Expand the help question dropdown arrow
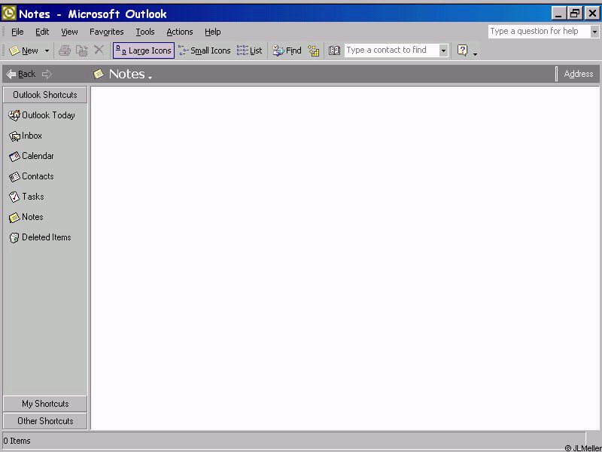The width and height of the screenshot is (602, 452). pyautogui.click(x=594, y=32)
